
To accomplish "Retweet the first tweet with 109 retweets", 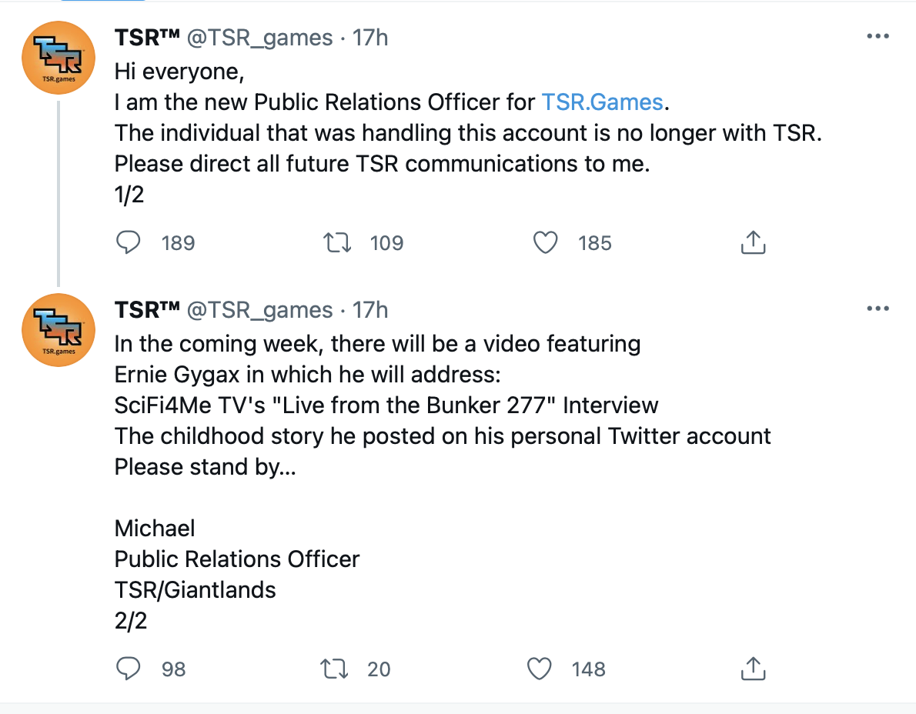I will [336, 243].
